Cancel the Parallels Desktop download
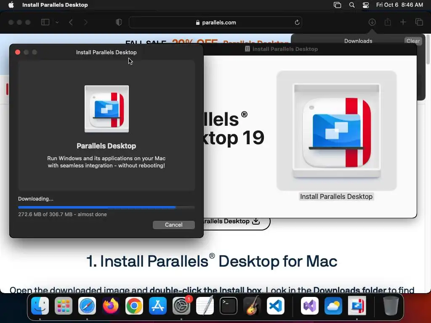 pyautogui.click(x=174, y=225)
